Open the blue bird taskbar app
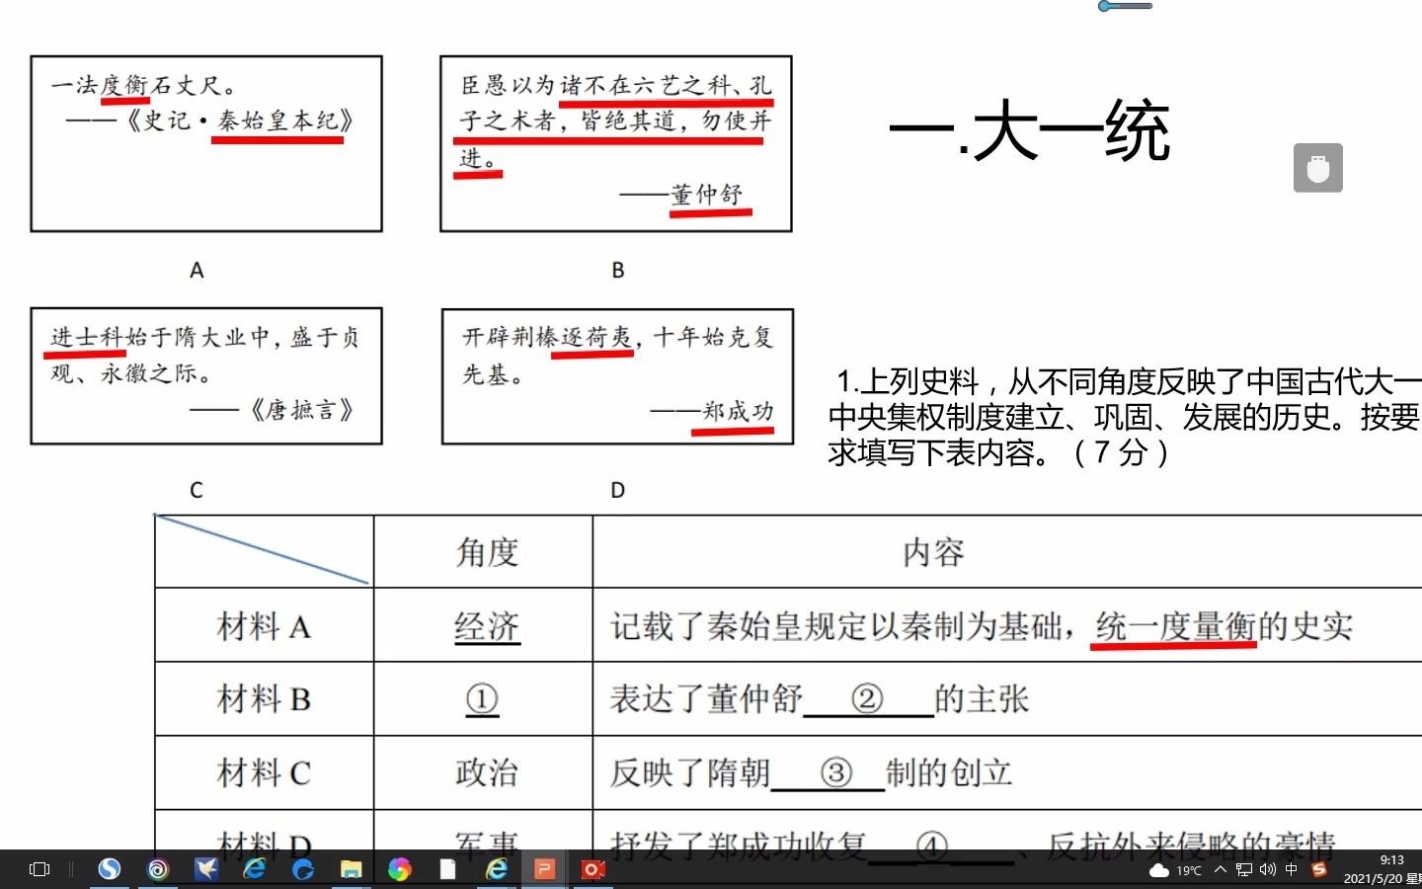Viewport: 1422px width, 889px height. click(x=206, y=869)
